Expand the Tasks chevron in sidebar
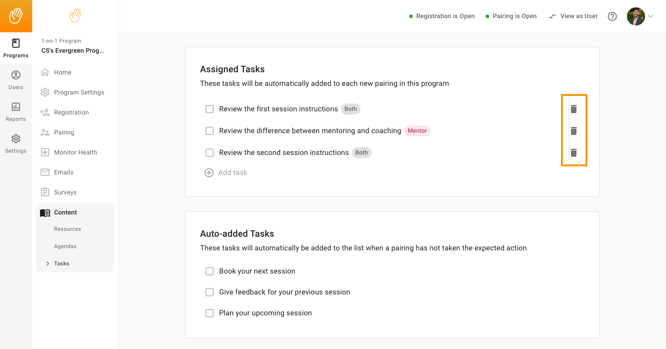Viewport: 666px width, 349px height. [48, 264]
